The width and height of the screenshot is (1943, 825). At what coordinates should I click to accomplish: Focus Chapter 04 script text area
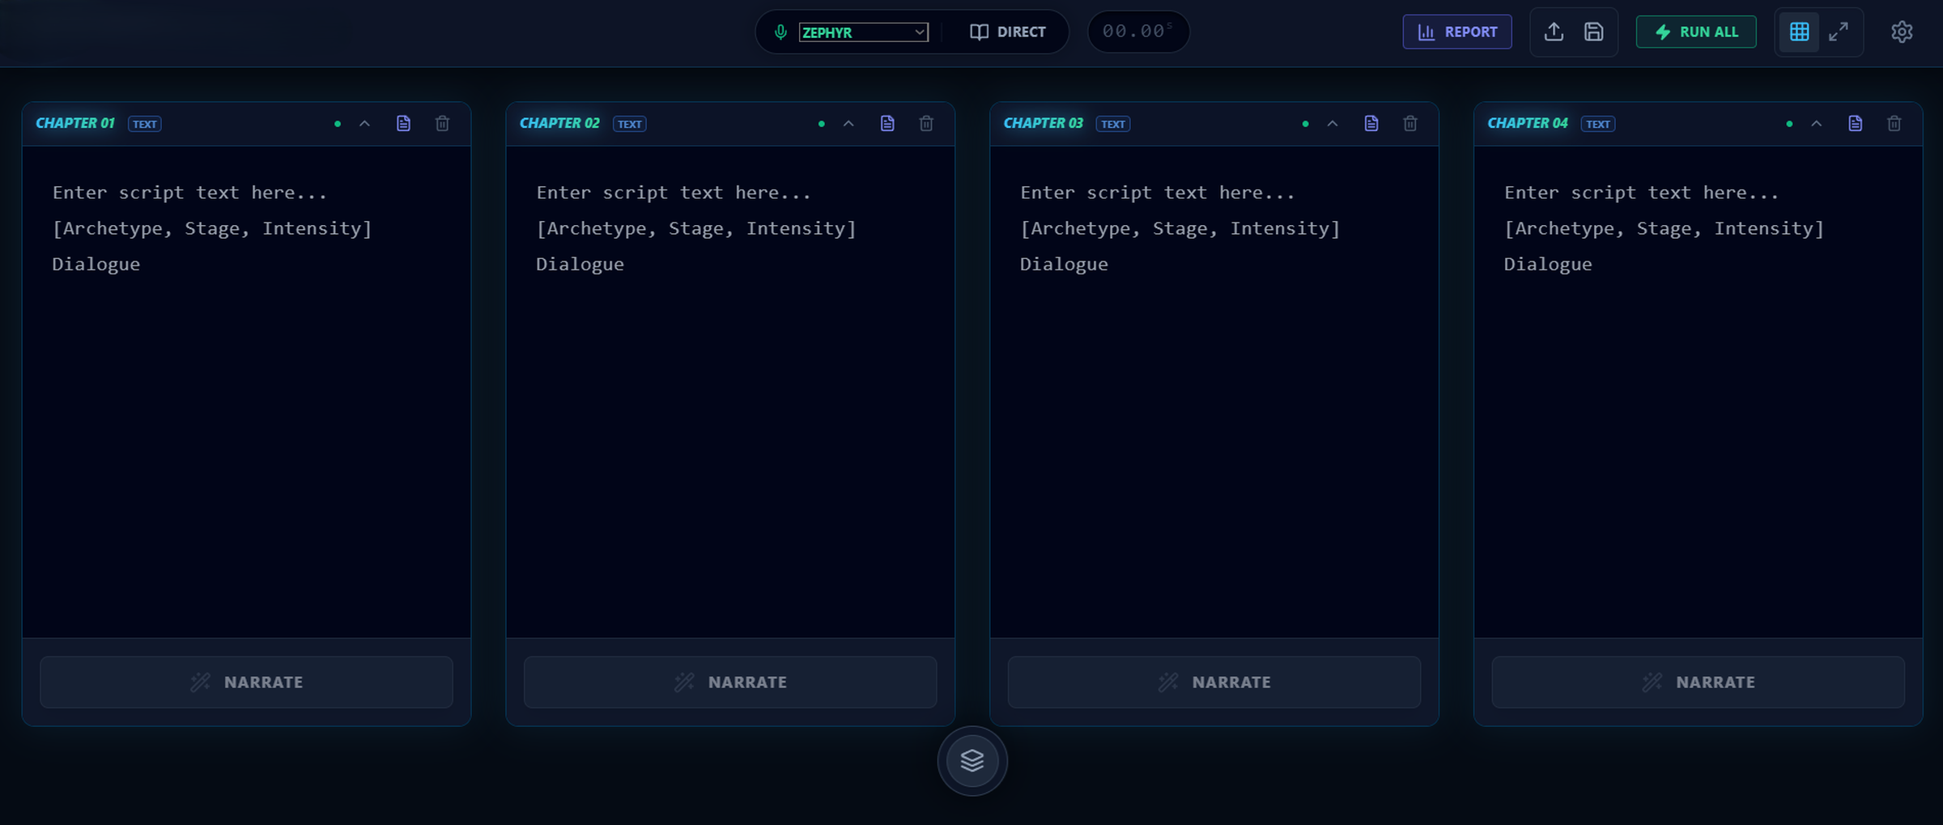tap(1699, 392)
